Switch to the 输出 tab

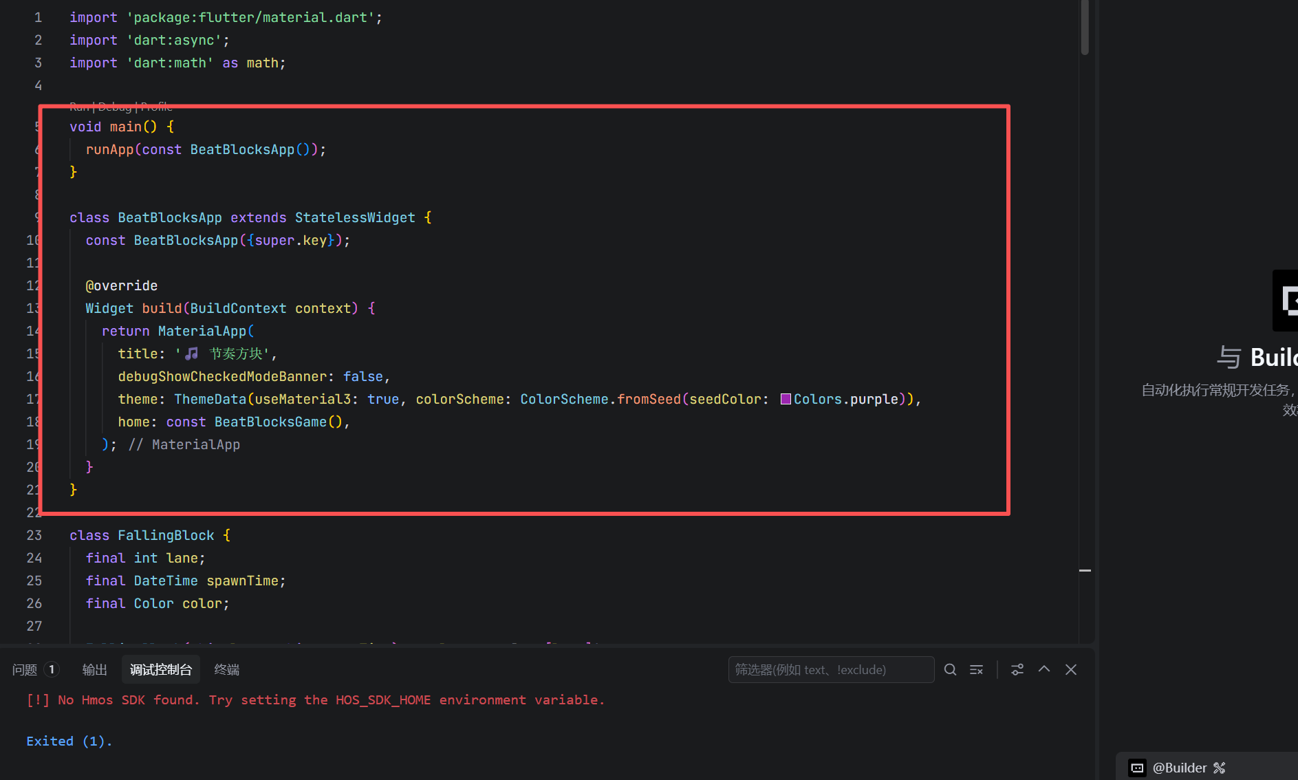95,669
